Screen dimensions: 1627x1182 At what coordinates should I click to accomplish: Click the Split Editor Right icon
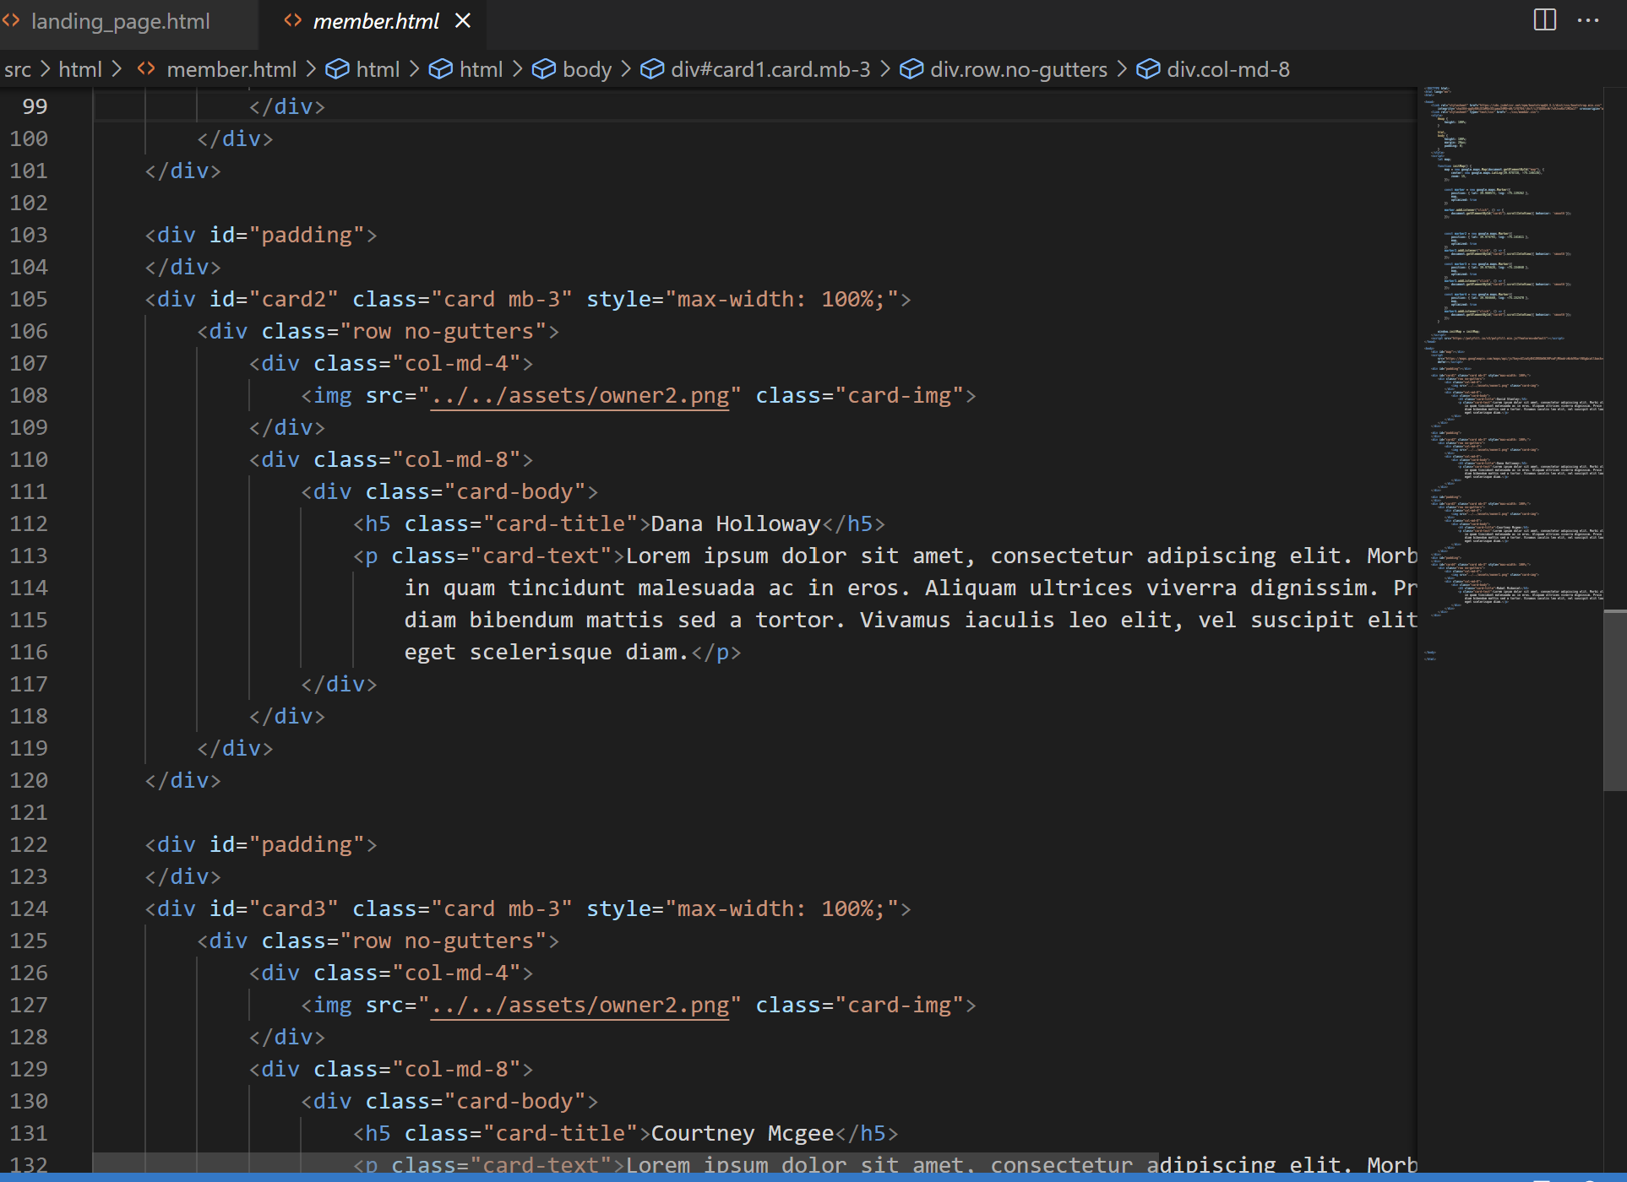point(1544,20)
